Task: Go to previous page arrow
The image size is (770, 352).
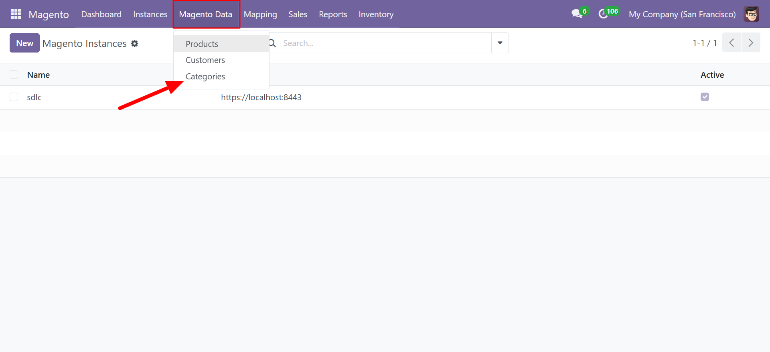Action: (x=731, y=42)
